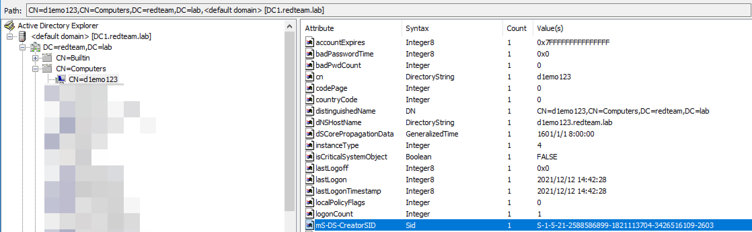Click the cn value d1emo123
Viewport: 752px width, 232px height.
tap(554, 77)
